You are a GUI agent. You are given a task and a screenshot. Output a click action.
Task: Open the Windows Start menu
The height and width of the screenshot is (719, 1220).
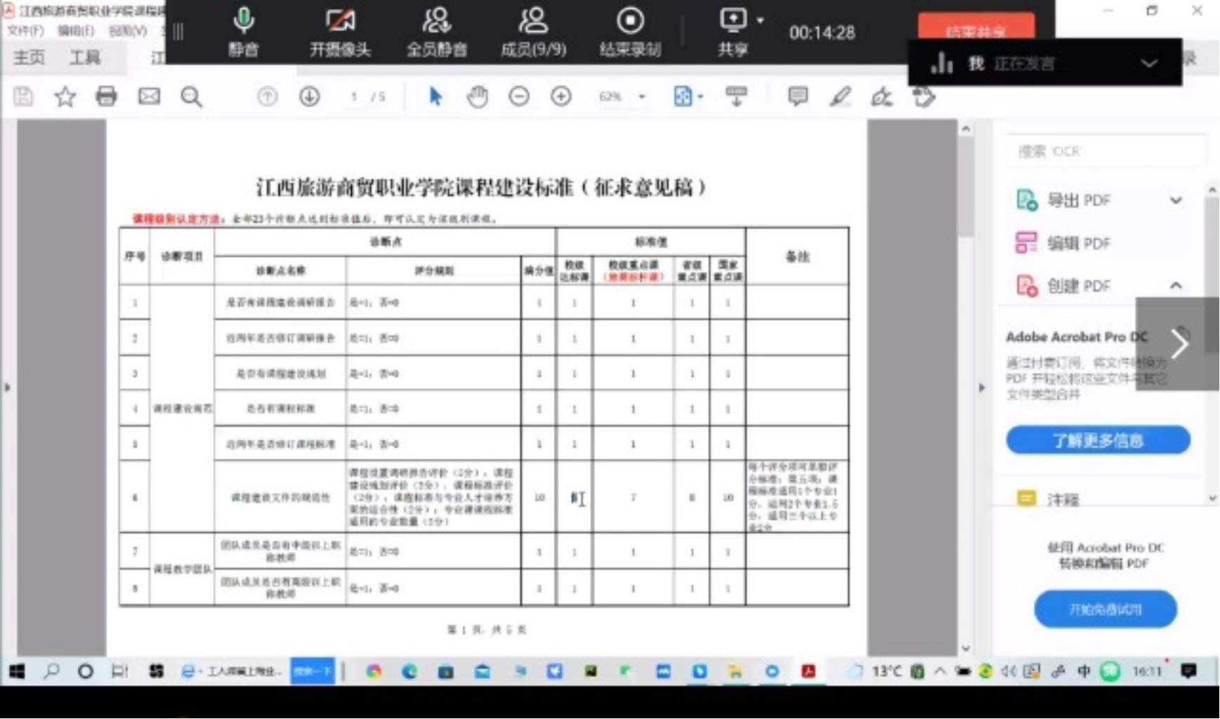pos(17,671)
